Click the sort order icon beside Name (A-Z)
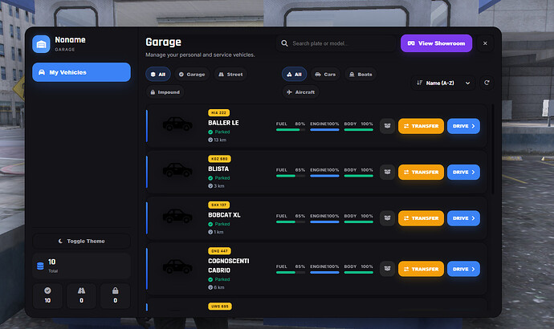Viewport: 554px width, 329px height. coord(419,83)
